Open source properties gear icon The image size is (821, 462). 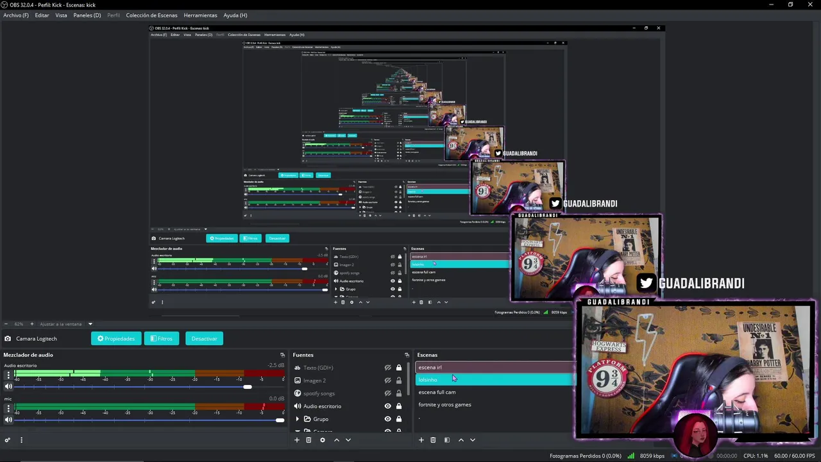pyautogui.click(x=323, y=440)
